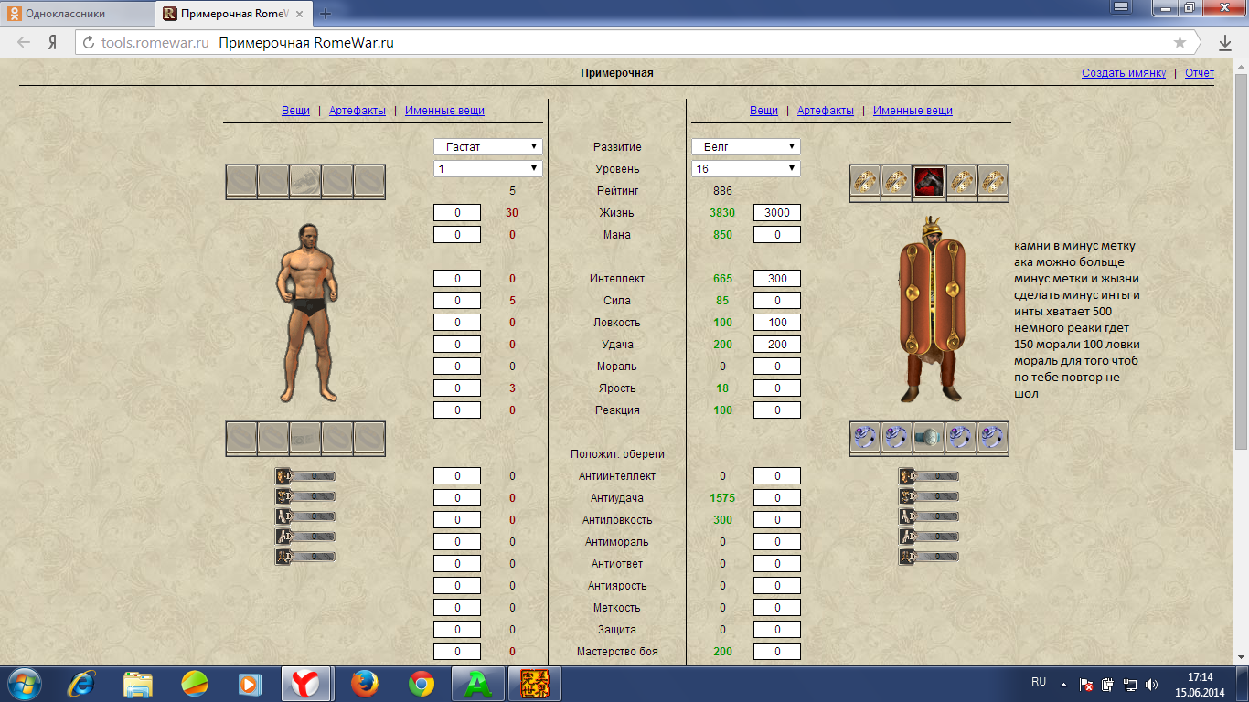Click the rightmost purple-gem ring below the Belg
The width and height of the screenshot is (1249, 702).
coord(992,438)
